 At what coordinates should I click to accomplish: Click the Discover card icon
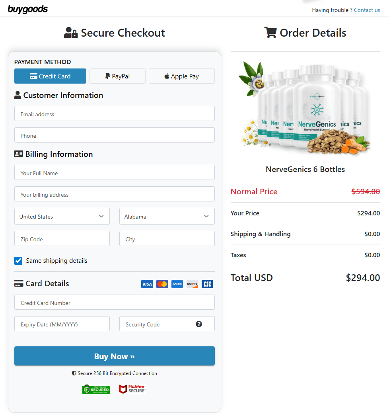(x=192, y=284)
